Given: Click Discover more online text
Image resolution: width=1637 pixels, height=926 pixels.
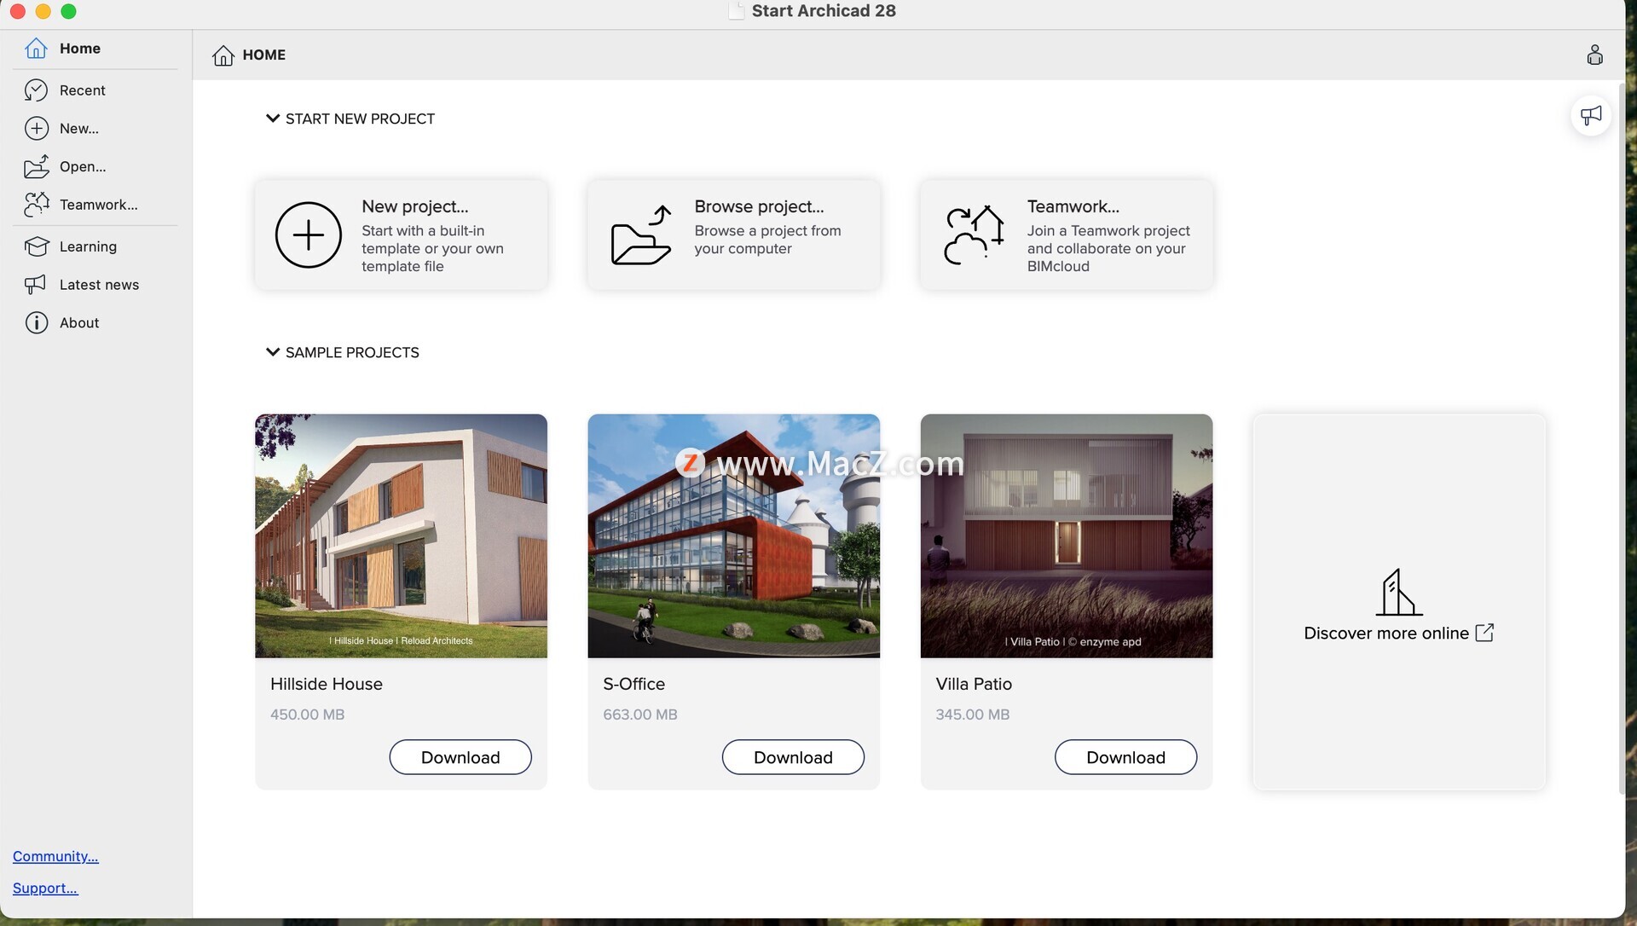Looking at the screenshot, I should 1386,633.
